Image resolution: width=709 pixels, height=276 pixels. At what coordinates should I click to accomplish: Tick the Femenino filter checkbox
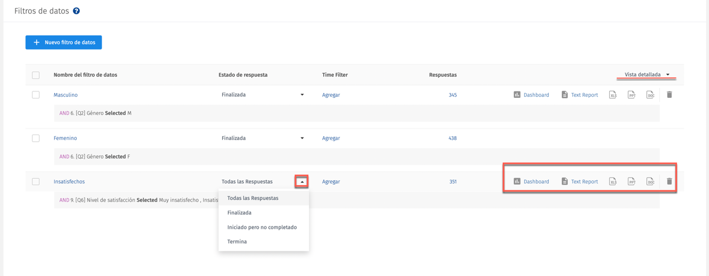pyautogui.click(x=36, y=138)
